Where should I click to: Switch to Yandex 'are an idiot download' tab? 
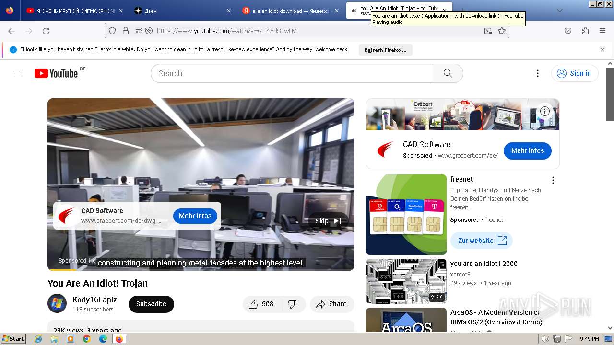292,11
